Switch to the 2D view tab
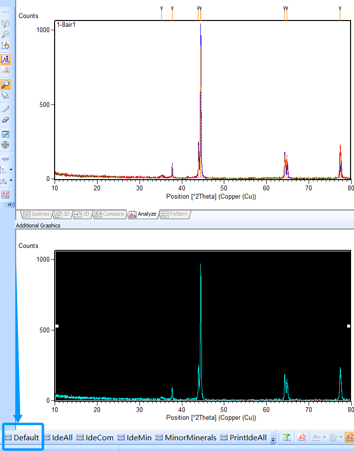 [82, 214]
